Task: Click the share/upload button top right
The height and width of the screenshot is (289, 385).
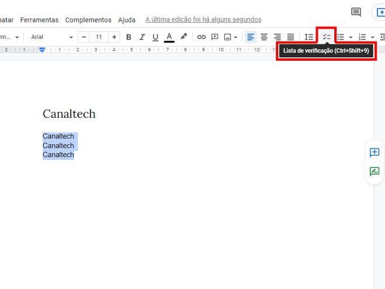Action: [x=379, y=12]
